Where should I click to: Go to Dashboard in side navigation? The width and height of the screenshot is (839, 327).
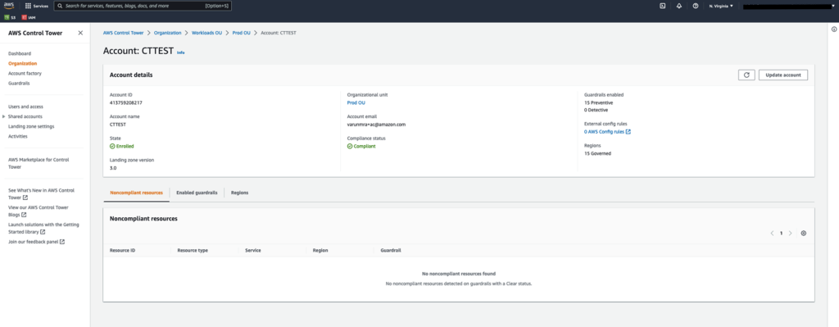20,53
